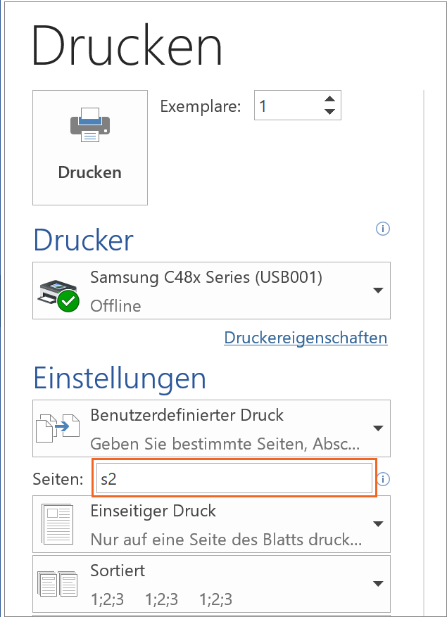This screenshot has width=447, height=617.
Task: Click the Exemplare number field
Action: click(286, 106)
